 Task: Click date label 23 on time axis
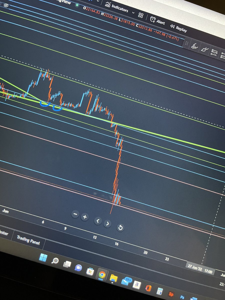click(x=167, y=259)
